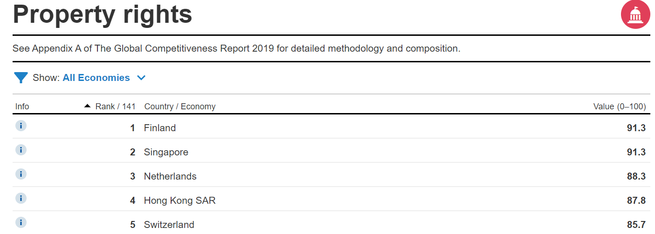This screenshot has height=234, width=655.
Task: Expand the All Economies chevron
Action: click(x=141, y=78)
